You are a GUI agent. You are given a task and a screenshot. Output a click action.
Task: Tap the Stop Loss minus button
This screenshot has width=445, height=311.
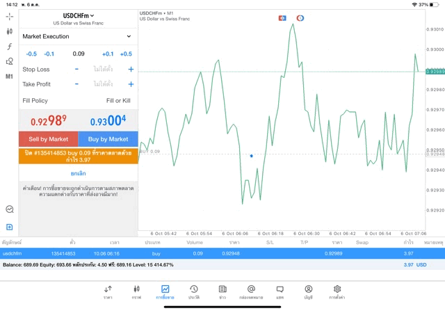[x=76, y=69]
